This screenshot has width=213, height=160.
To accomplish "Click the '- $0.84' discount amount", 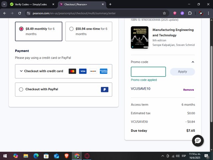I will point(190,122).
